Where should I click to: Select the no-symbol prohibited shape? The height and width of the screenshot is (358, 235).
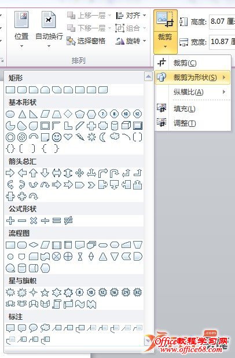pyautogui.click(x=22, y=137)
